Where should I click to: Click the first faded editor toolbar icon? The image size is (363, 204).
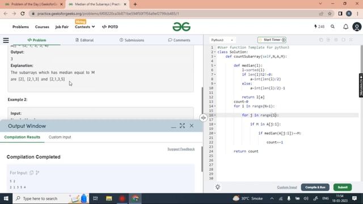321,40
